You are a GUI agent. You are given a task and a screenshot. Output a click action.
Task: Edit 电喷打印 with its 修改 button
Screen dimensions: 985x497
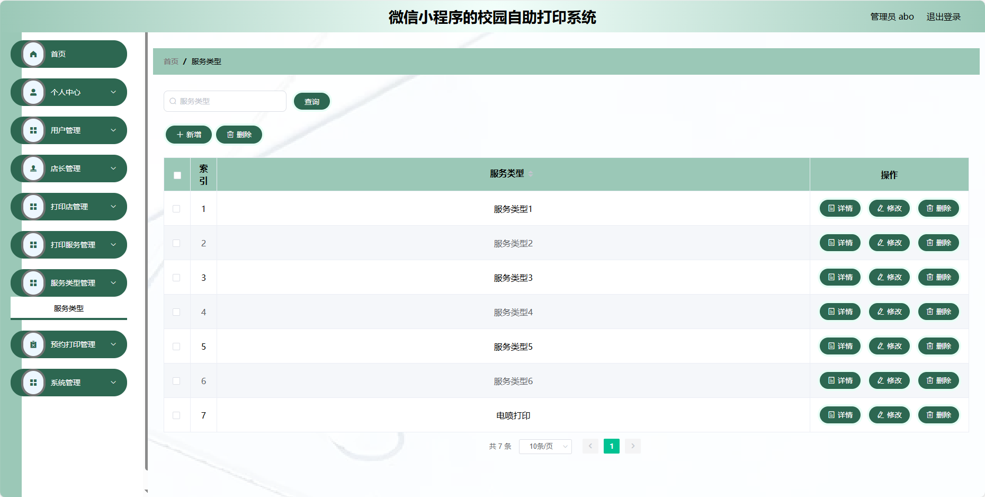click(x=889, y=415)
